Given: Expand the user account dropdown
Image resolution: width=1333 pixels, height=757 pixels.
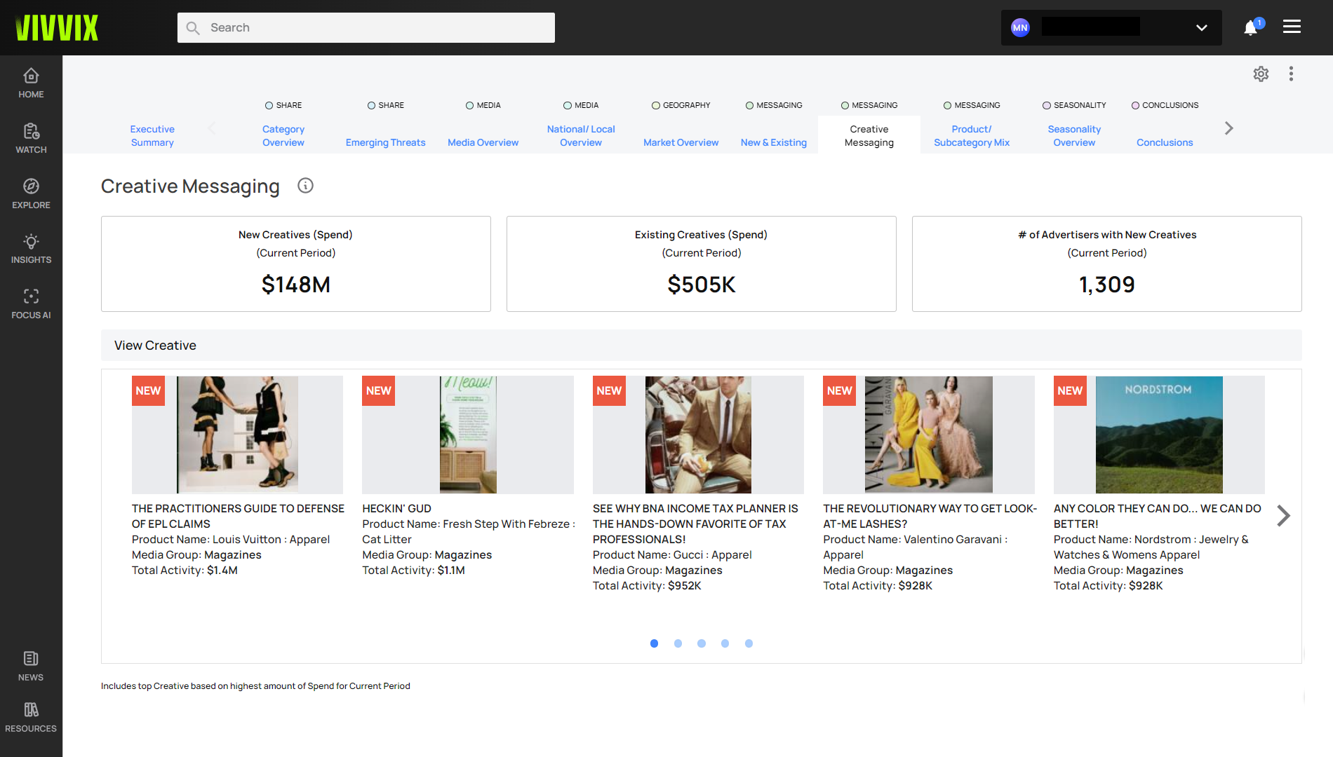Looking at the screenshot, I should pos(1201,28).
